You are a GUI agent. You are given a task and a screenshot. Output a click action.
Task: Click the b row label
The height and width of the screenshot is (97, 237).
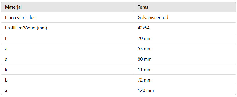6,80
